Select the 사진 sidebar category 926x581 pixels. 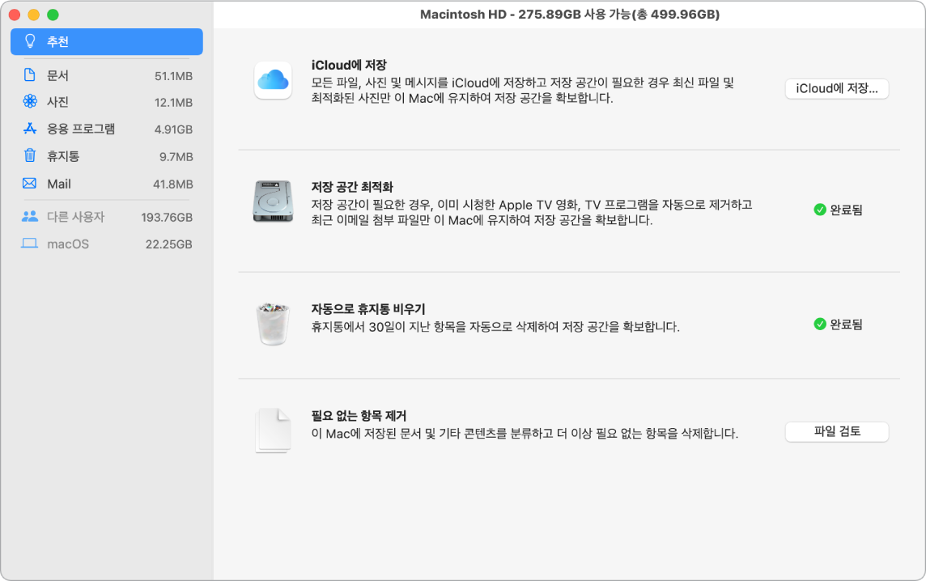(x=107, y=102)
